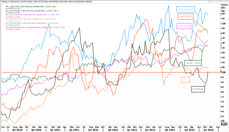The height and width of the screenshot is (132, 229).
Task: Click the 100 value on price axis
Action: pyautogui.click(x=223, y=72)
